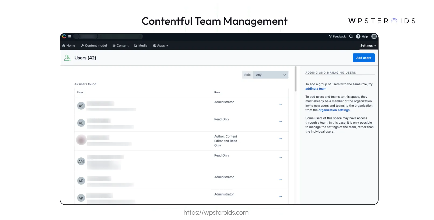
Task: Click the AK user avatar
Action: (x=81, y=198)
